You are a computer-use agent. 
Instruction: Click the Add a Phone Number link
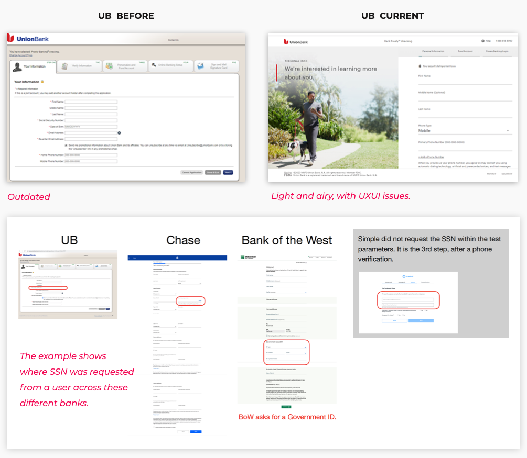(x=431, y=157)
